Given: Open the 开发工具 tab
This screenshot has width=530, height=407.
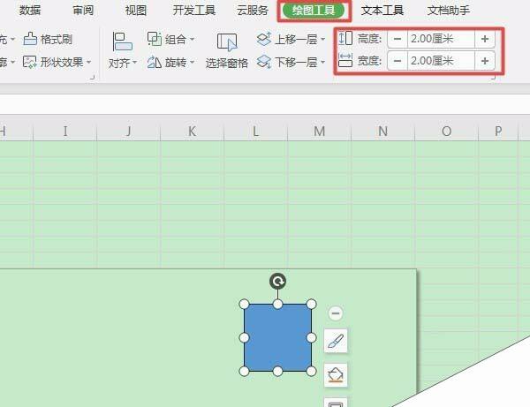Looking at the screenshot, I should [194, 11].
